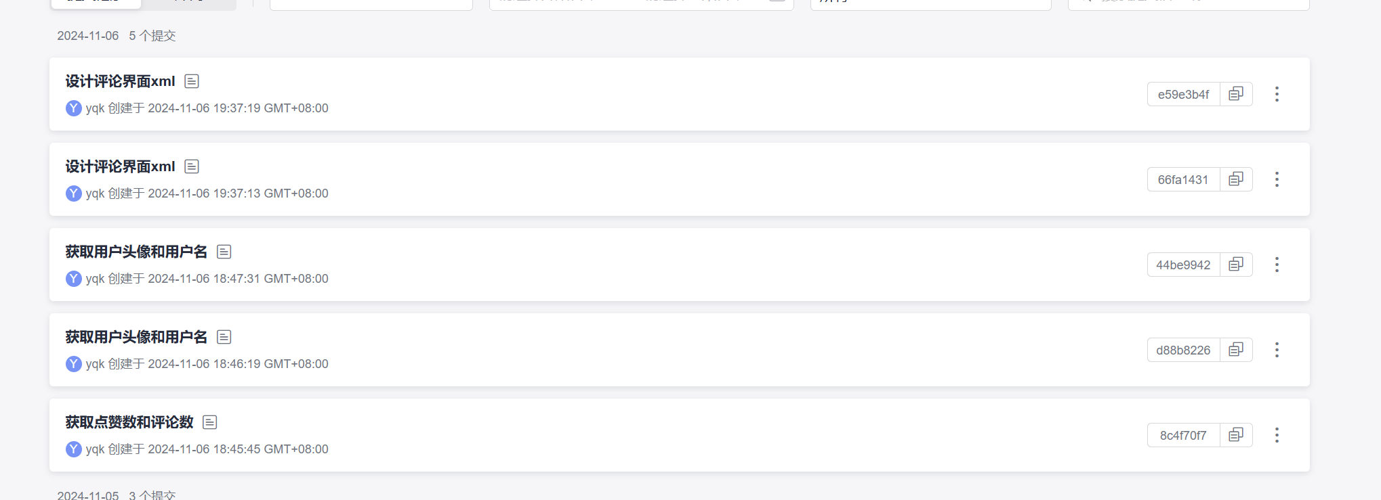Copy commit hash 66fa1431
1381x500 pixels.
[x=1236, y=179]
